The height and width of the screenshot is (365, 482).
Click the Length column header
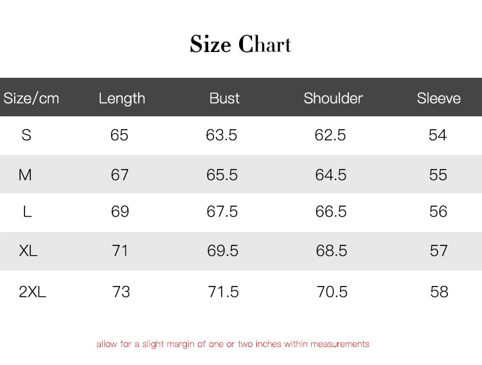[121, 98]
